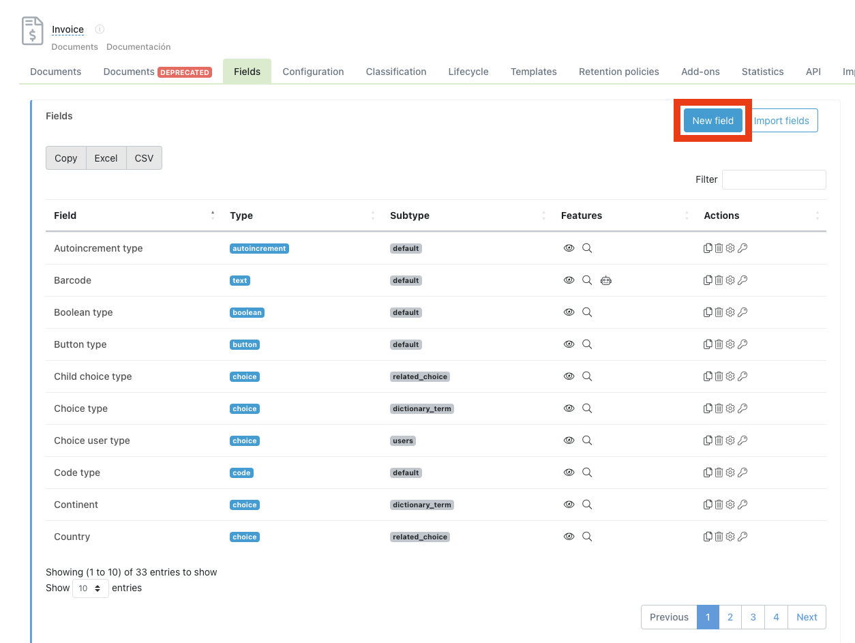Click into the Filter text box
Screen dimensions: 855x643
pyautogui.click(x=774, y=179)
